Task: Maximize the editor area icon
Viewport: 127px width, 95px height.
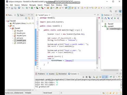Action: (x=98, y=15)
